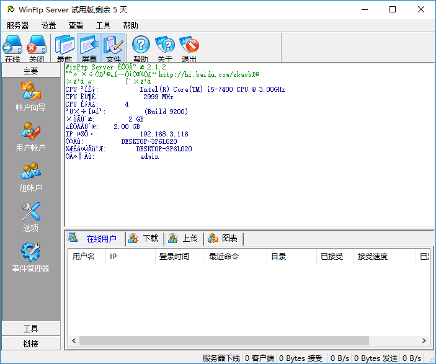436x364 pixels.
Task: Switch to the 下载 tab
Action: [x=145, y=239]
